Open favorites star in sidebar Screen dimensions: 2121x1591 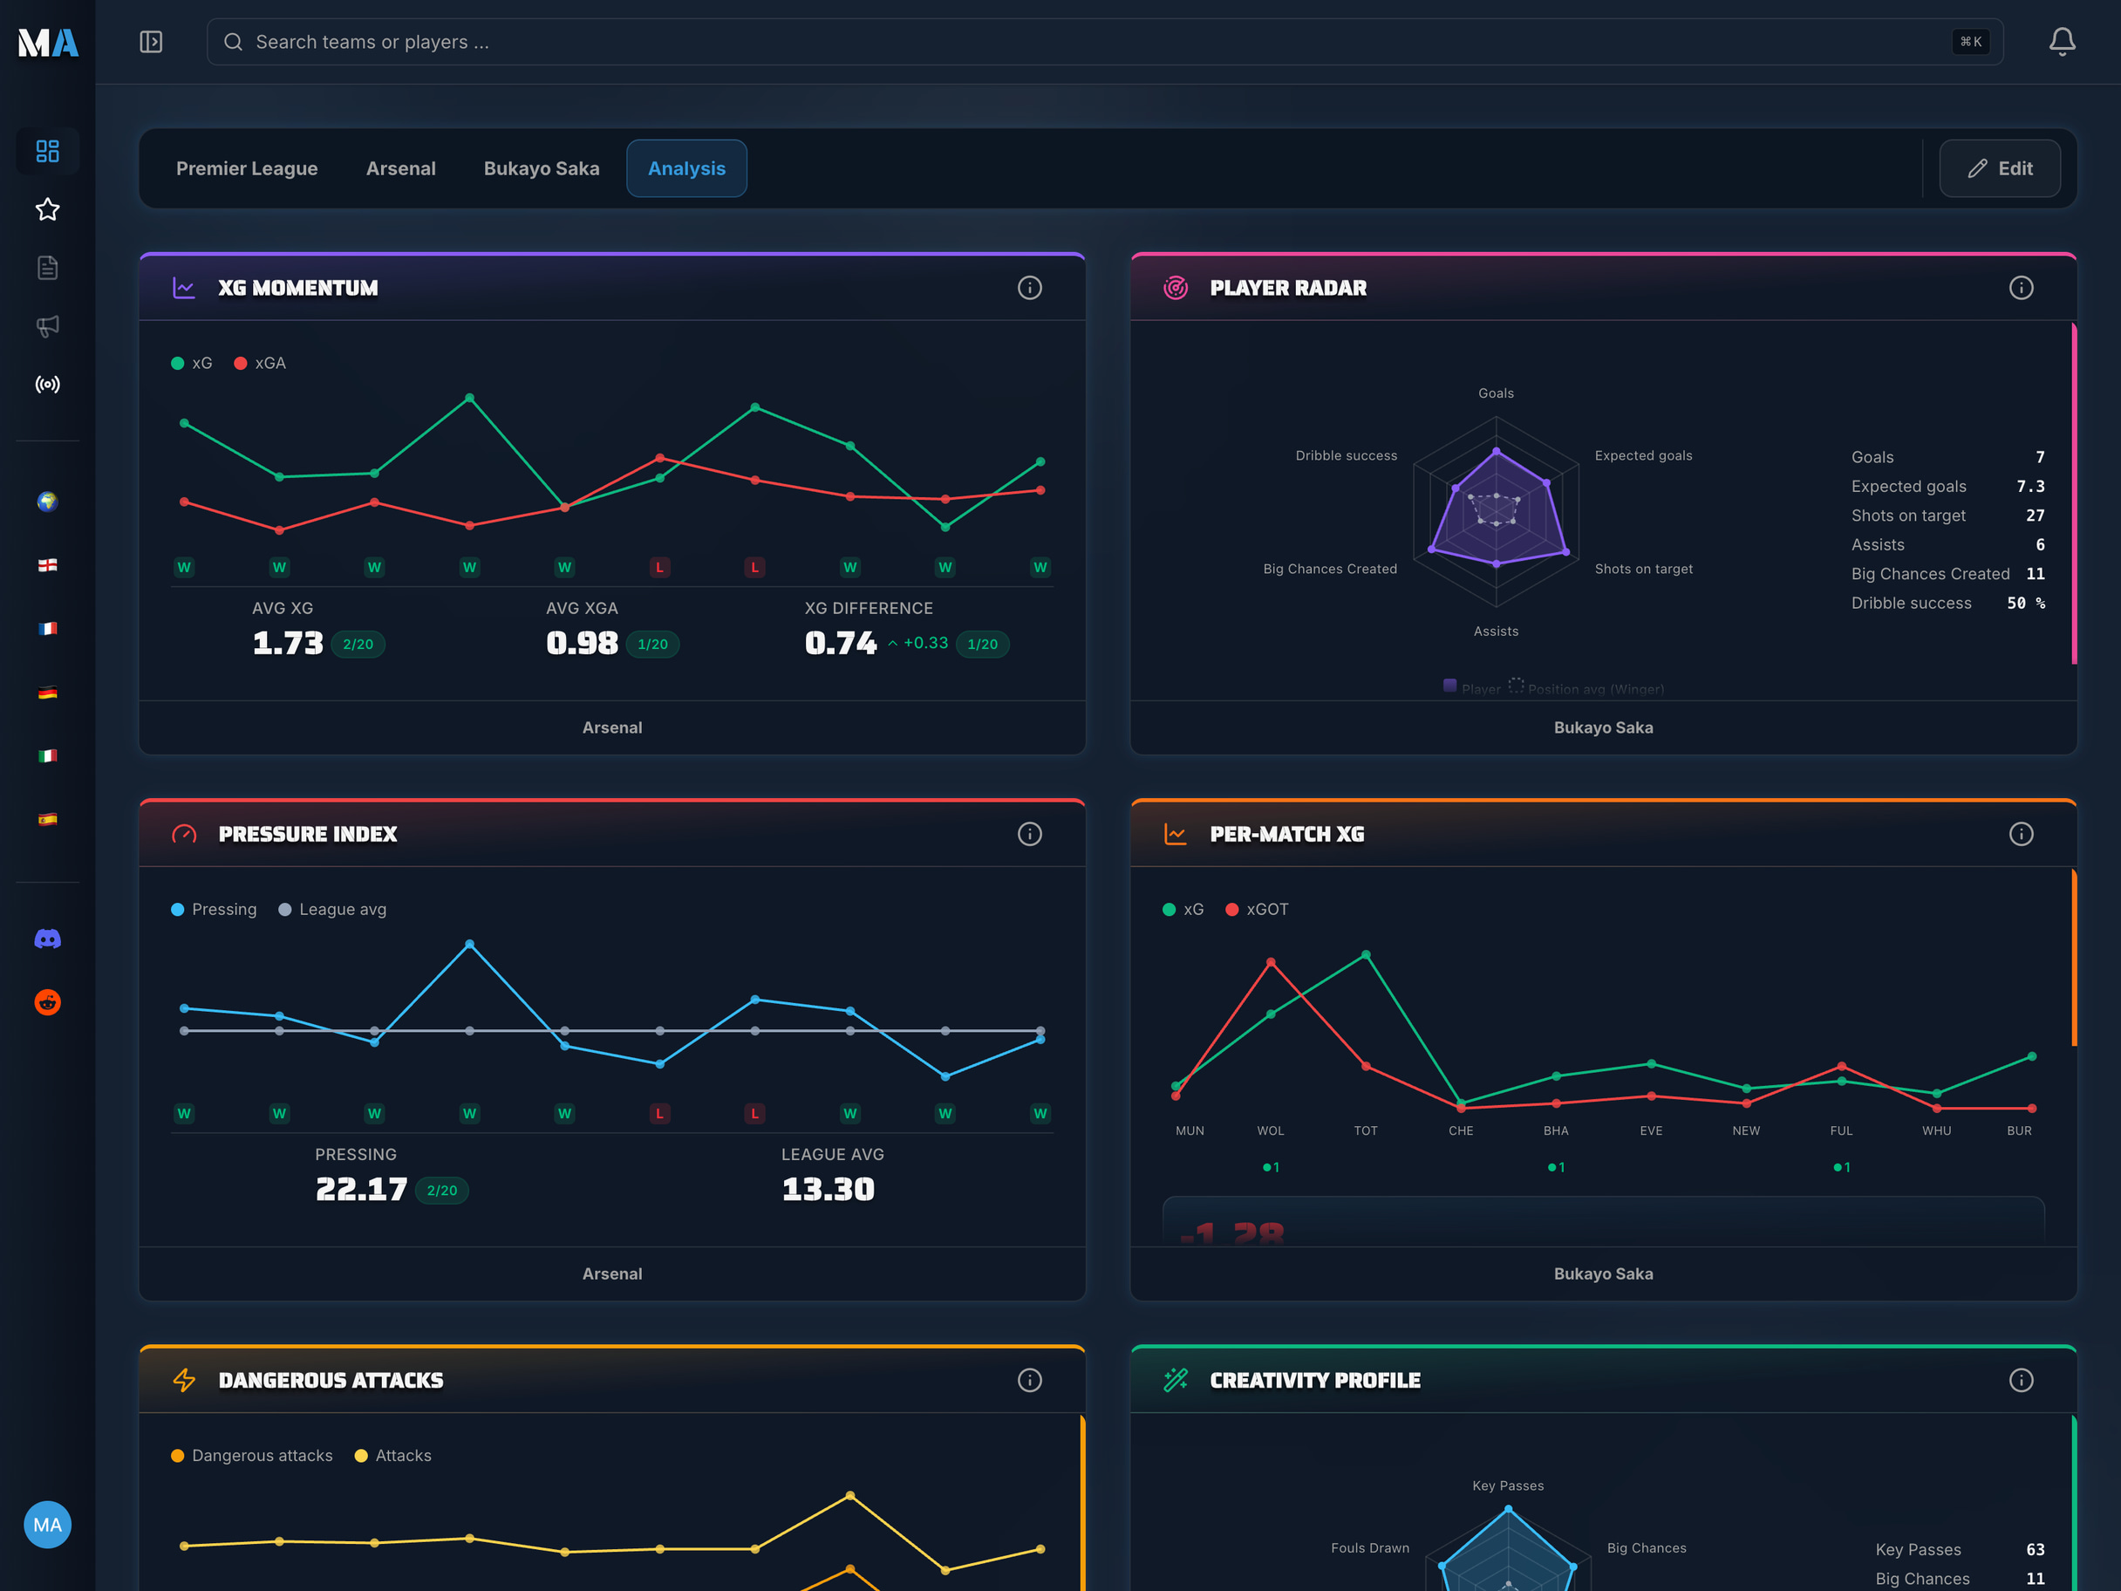[48, 209]
